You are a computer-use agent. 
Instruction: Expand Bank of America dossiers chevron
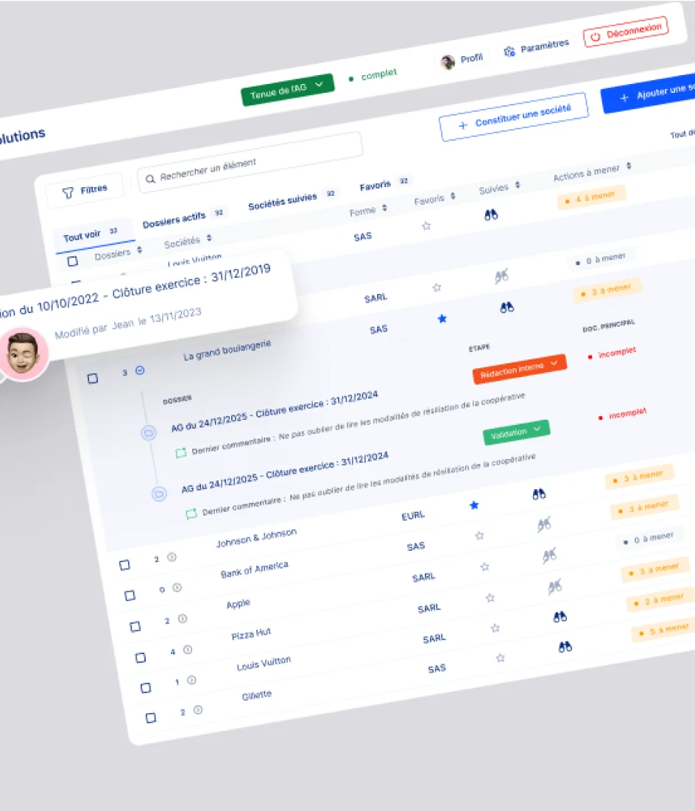click(x=177, y=588)
